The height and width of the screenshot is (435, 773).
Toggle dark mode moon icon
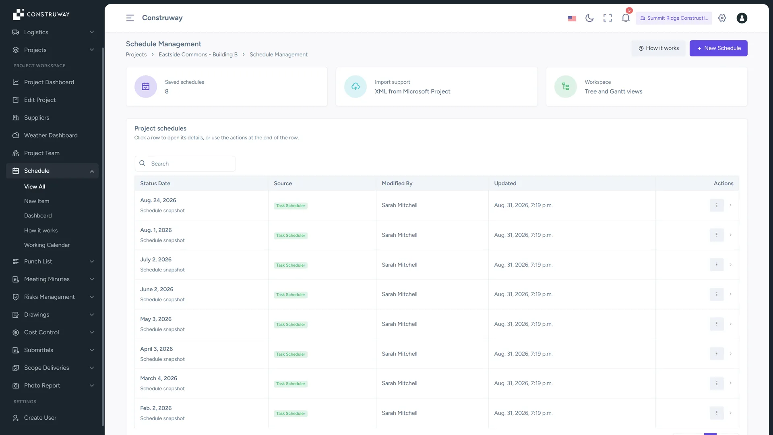point(589,18)
